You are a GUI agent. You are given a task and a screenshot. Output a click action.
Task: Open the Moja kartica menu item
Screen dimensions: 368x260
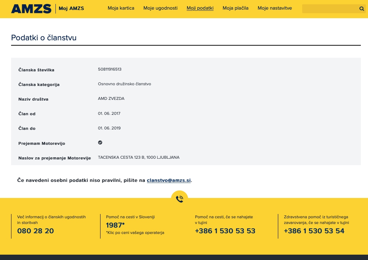pos(121,8)
